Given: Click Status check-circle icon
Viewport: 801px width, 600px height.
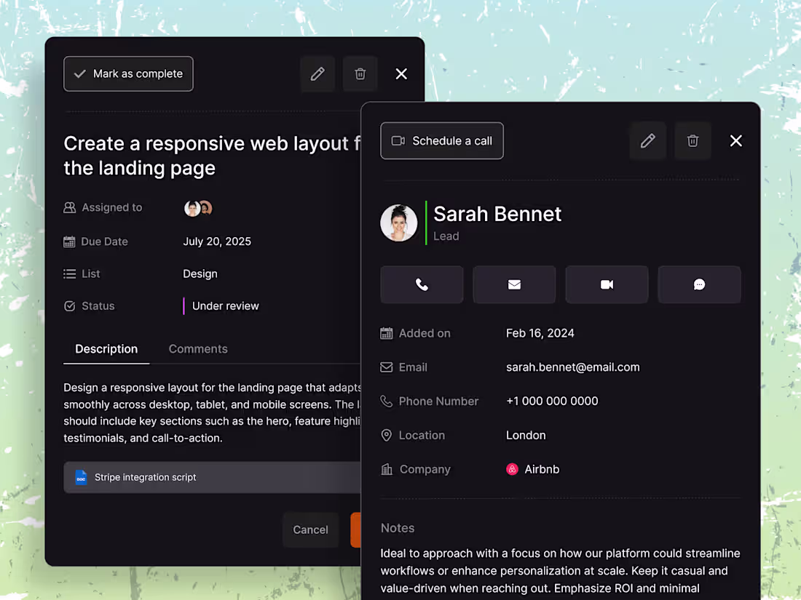Looking at the screenshot, I should tap(69, 306).
